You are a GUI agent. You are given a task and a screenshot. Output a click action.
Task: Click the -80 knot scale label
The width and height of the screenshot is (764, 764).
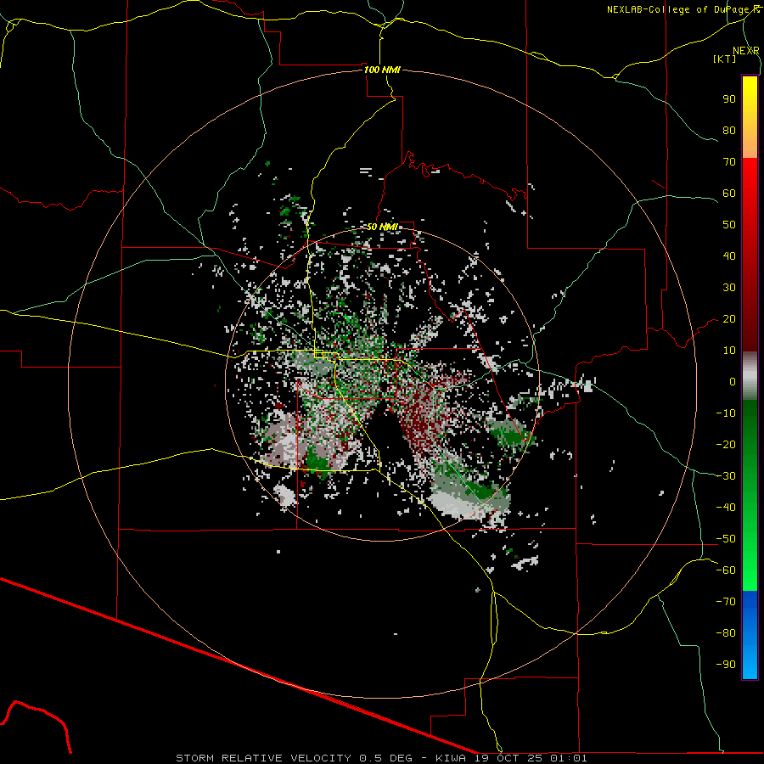(726, 633)
